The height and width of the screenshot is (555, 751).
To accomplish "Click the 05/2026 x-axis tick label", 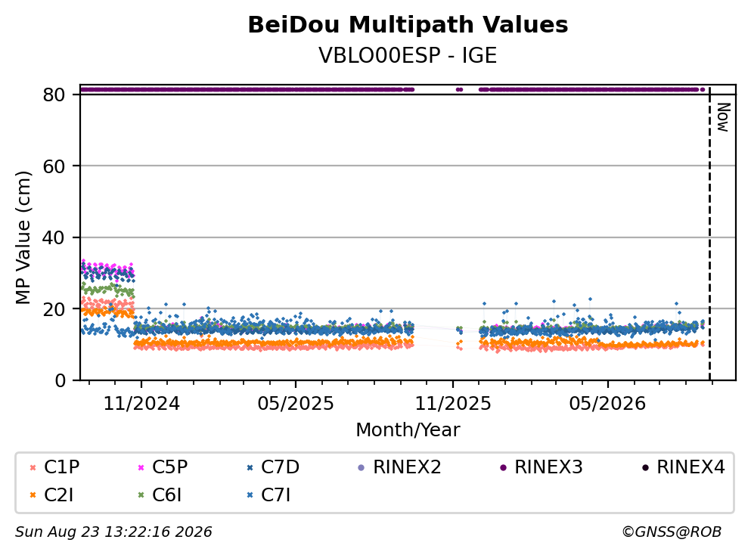I will click(x=607, y=404).
